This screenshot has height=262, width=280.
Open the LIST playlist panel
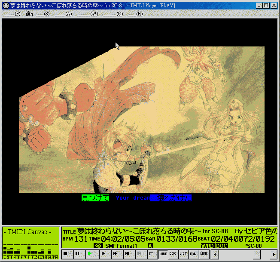tap(183, 254)
